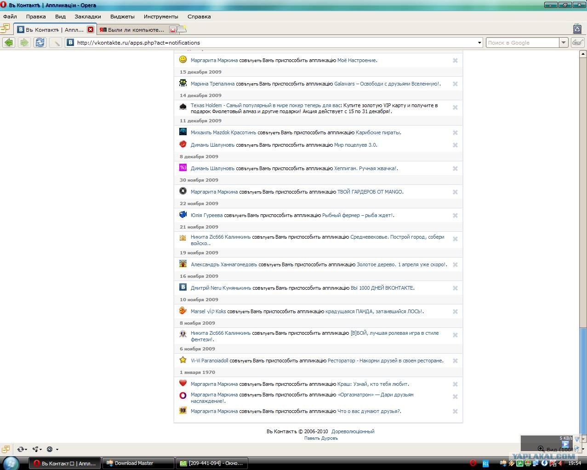Open the address bar history dropdown

point(479,43)
